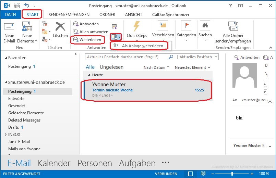Open Personen in navigation bar

click(95, 163)
